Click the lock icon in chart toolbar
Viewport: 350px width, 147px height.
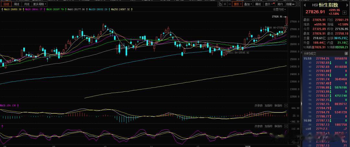click(220, 4)
